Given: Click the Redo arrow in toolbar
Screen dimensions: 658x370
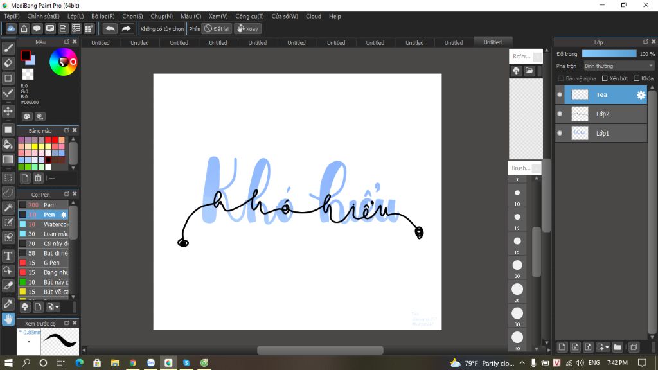Looking at the screenshot, I should 126,28.
